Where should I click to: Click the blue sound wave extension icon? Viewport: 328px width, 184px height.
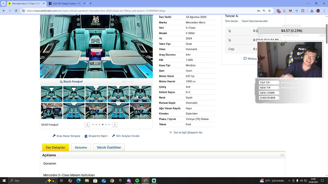click(296, 11)
